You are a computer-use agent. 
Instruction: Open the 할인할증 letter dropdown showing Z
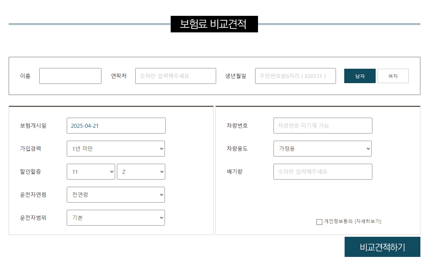(x=141, y=172)
